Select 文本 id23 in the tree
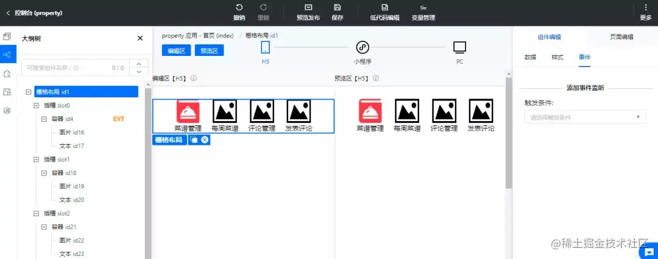658x259 pixels. (x=72, y=254)
